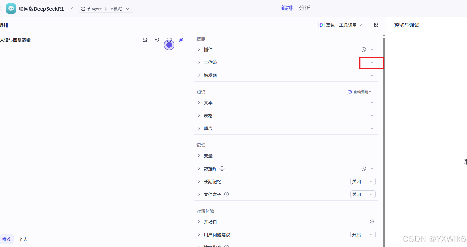The image size is (467, 247).
Task: Click the 人设与回复逻辑 heading
Action: 15,40
